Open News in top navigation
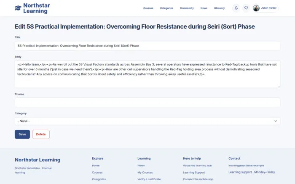295x184 pixels. [x=204, y=8]
